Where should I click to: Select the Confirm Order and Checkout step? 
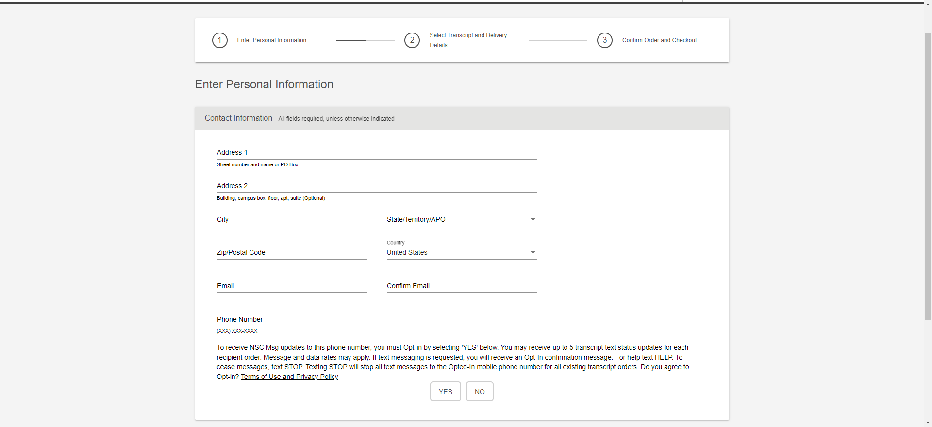[659, 40]
